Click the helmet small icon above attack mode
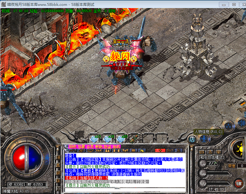 [x=219, y=152]
